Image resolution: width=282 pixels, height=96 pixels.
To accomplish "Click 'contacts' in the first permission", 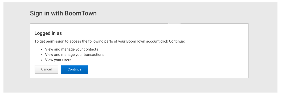I will (91, 49).
